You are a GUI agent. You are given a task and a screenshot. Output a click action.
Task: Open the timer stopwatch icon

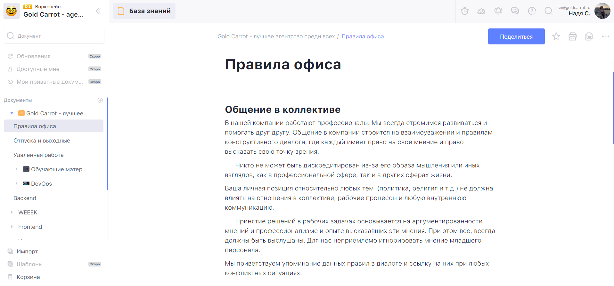pos(464,11)
